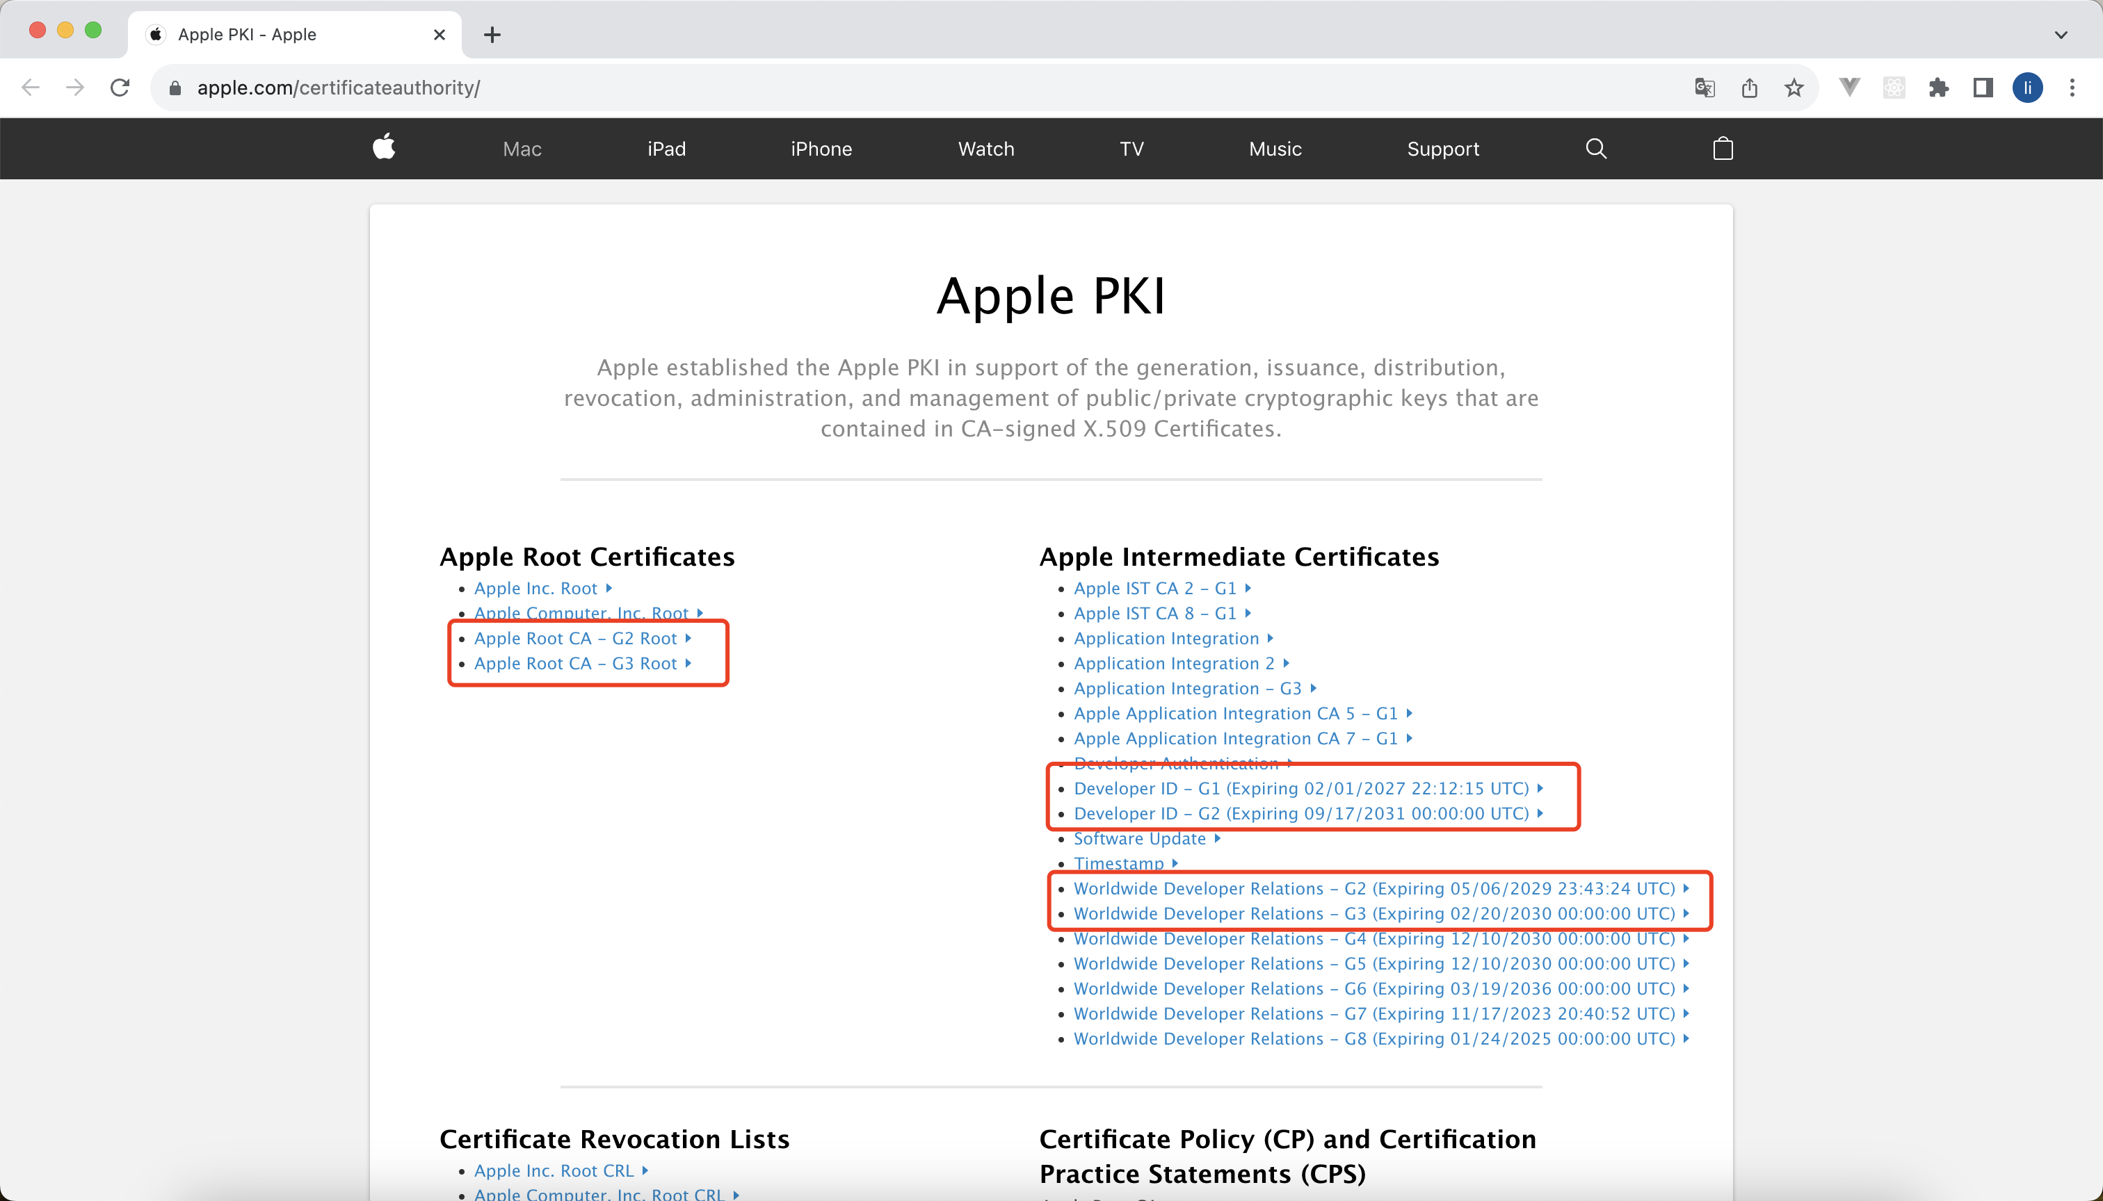Click the browser forward arrow
Image resolution: width=2103 pixels, height=1201 pixels.
coord(75,88)
